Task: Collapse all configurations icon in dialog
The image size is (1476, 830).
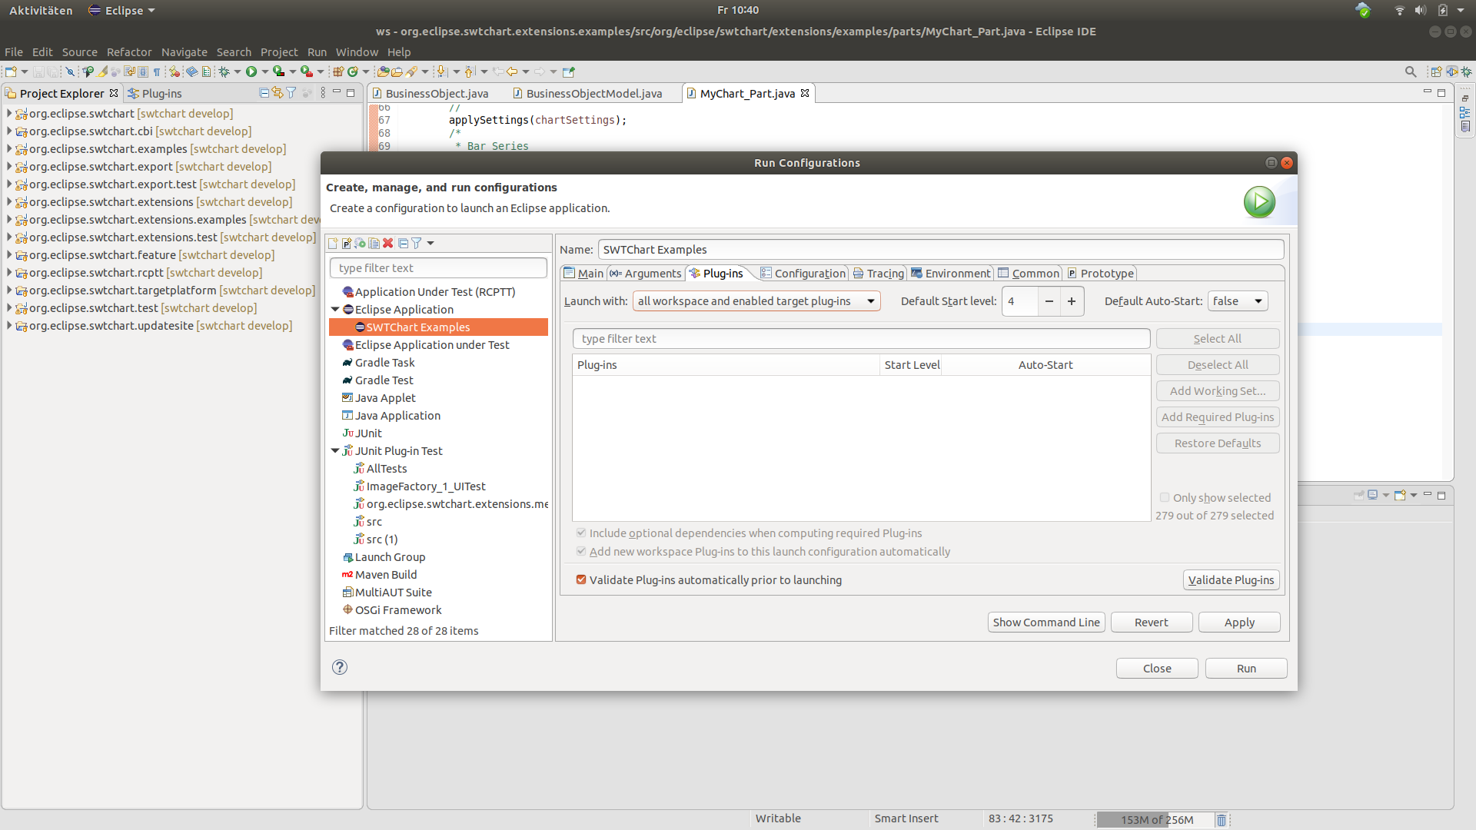Action: [x=404, y=244]
